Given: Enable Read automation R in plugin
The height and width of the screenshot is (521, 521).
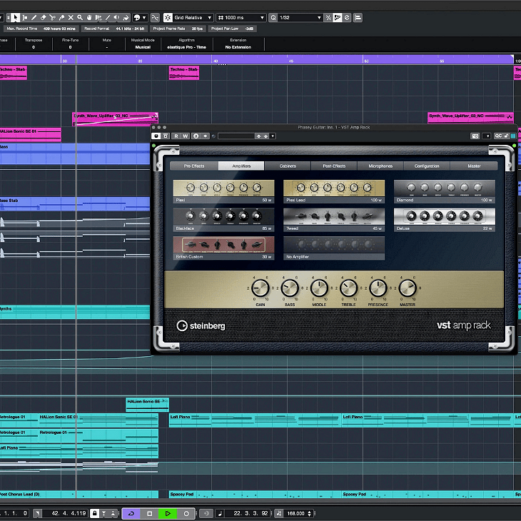Looking at the screenshot, I should point(176,136).
